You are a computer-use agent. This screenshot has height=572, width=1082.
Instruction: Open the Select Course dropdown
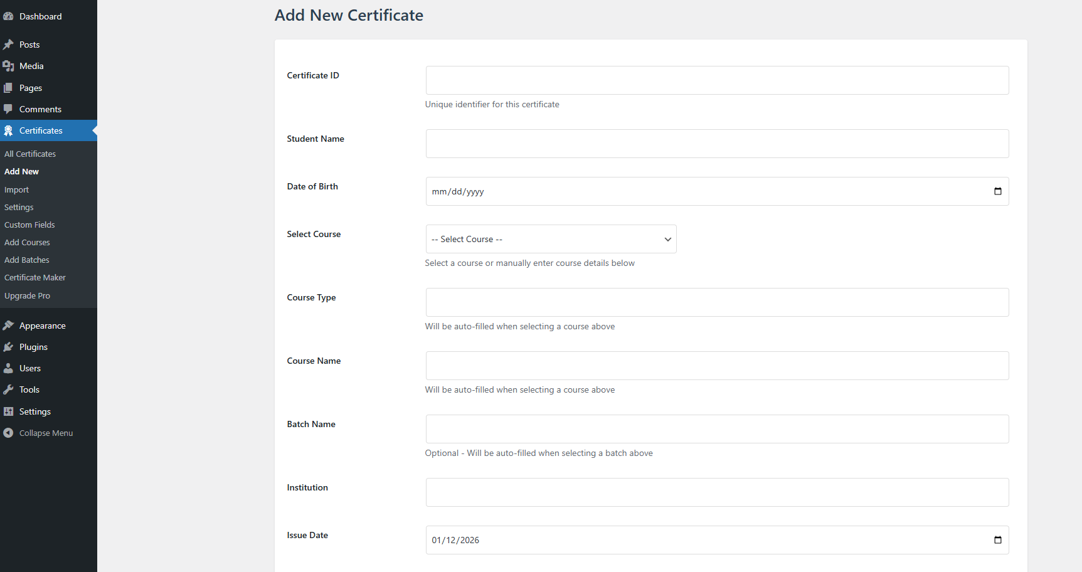coord(550,239)
